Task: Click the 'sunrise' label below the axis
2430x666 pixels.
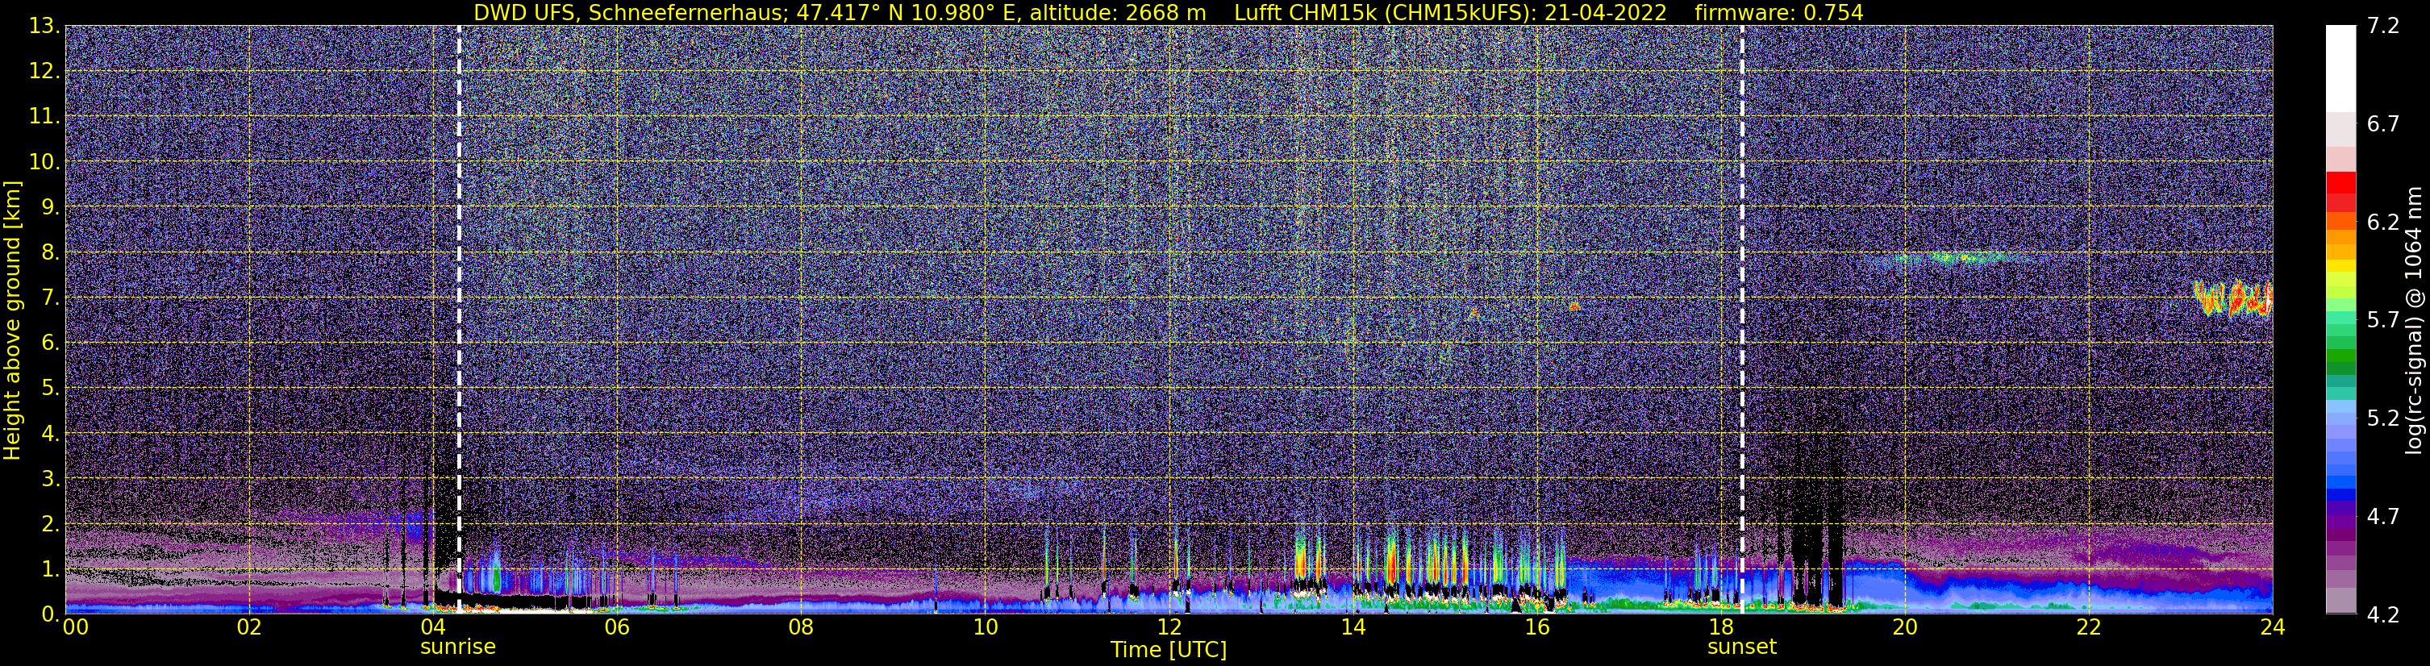Action: (x=457, y=647)
